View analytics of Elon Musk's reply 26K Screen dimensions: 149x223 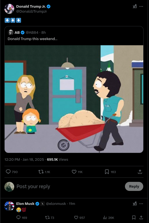(105, 218)
